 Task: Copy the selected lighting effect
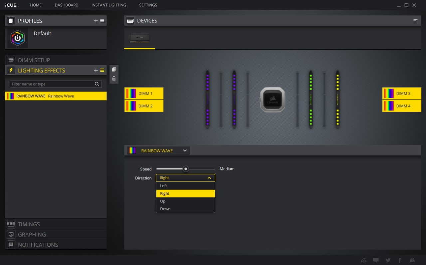pos(114,70)
